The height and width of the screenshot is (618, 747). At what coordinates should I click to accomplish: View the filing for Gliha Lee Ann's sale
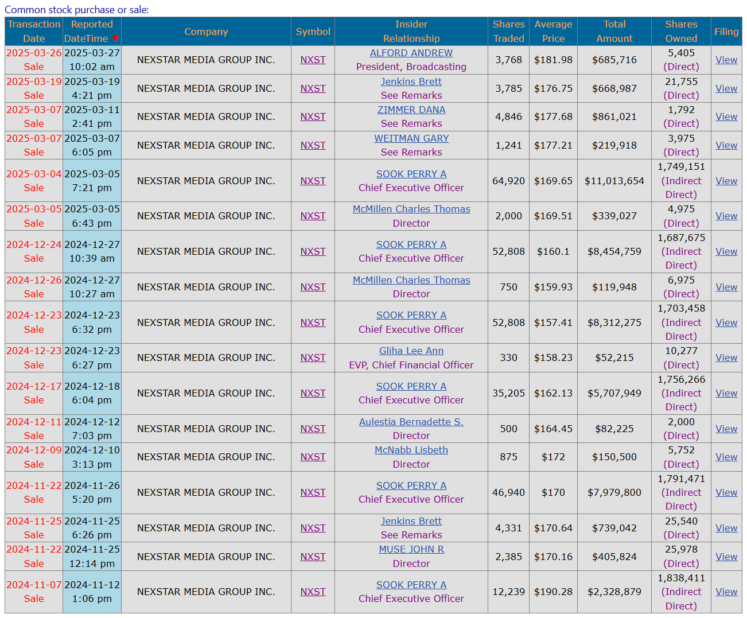click(x=726, y=357)
